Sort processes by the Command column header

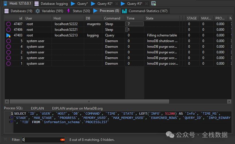click(x=112, y=18)
